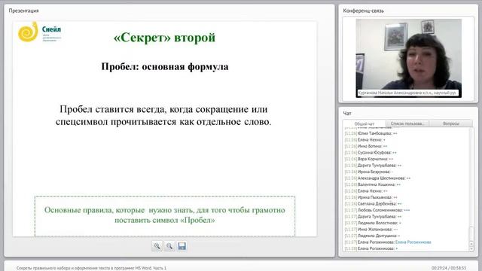Click the blue Елена Рогожникова link in chat
Viewport: 482px width, 271px height.
tap(413, 242)
